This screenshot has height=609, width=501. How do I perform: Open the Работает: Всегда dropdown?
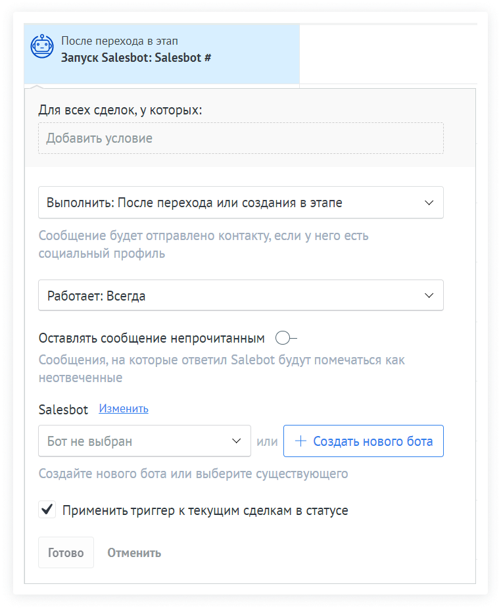(x=241, y=296)
